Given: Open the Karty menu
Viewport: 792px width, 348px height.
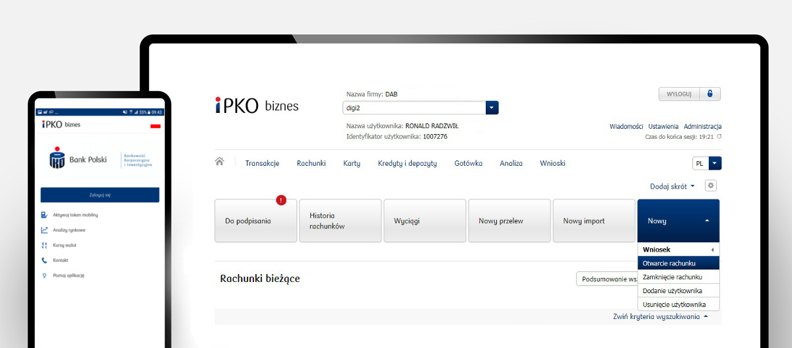Looking at the screenshot, I should 352,163.
